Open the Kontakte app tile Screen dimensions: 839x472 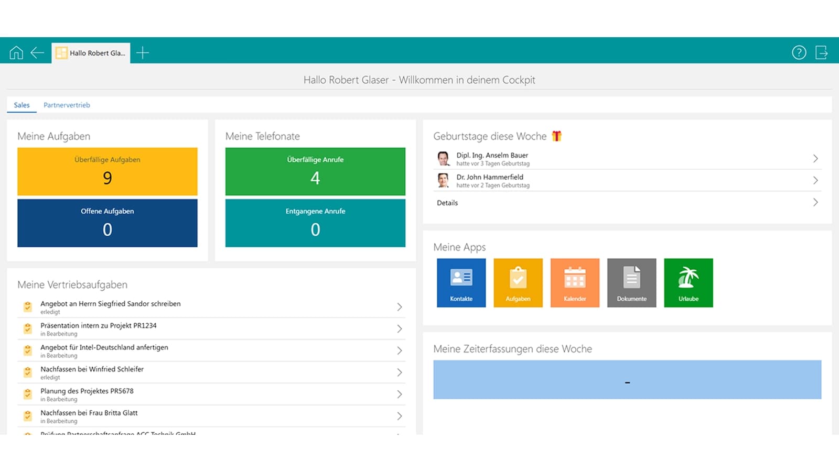pos(461,283)
